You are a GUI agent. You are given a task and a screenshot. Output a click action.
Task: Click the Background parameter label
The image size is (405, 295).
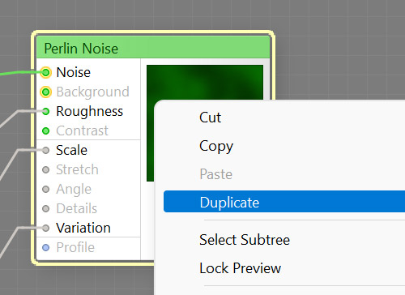92,92
